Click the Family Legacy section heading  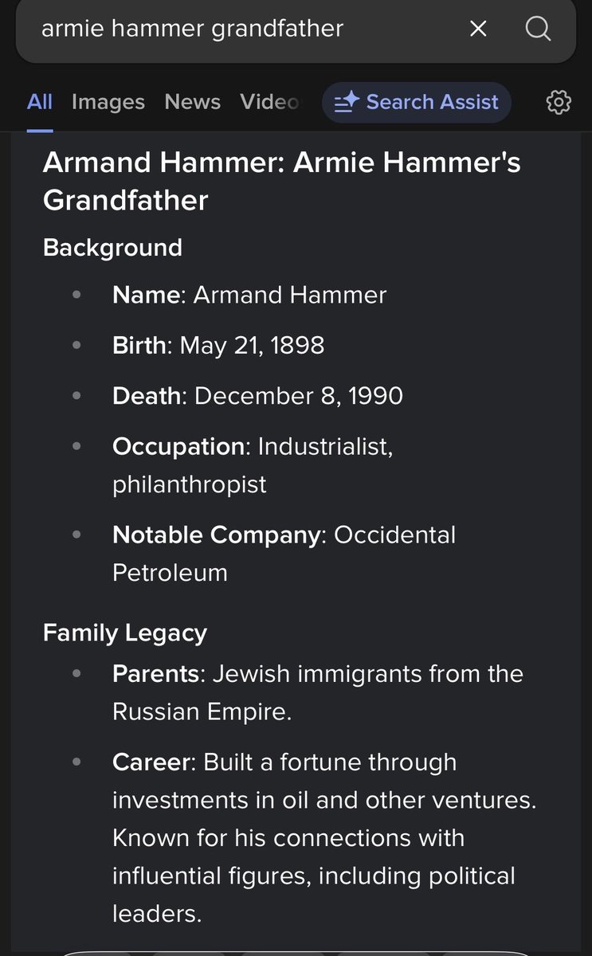click(x=125, y=633)
